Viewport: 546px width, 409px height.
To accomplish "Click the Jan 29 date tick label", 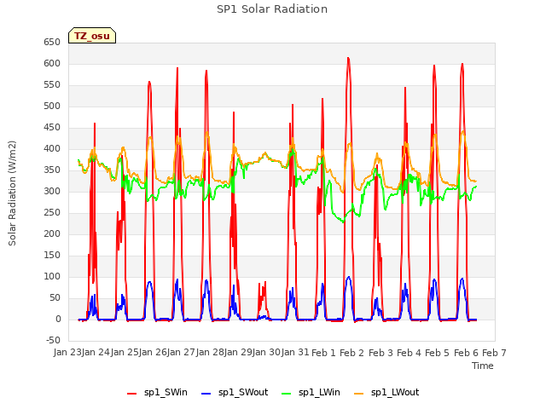I will coord(238,353).
